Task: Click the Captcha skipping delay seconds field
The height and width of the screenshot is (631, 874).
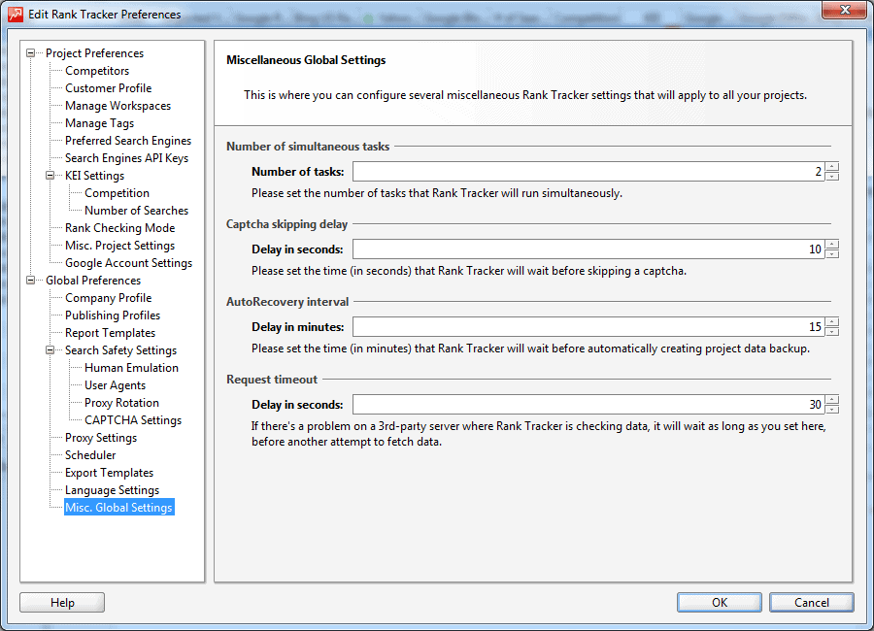Action: pyautogui.click(x=588, y=249)
